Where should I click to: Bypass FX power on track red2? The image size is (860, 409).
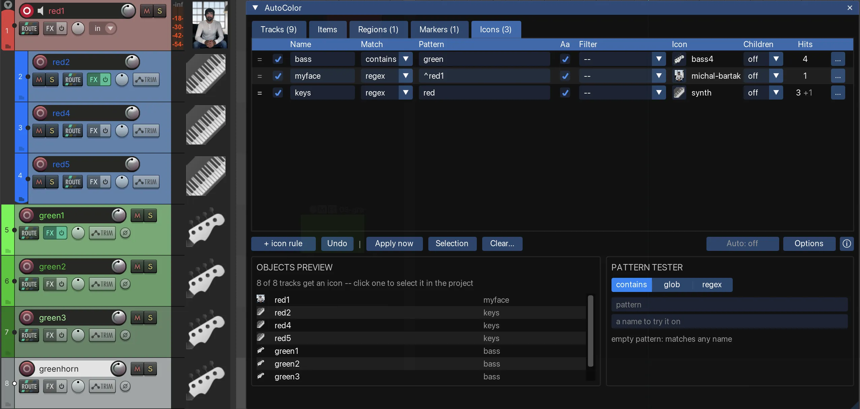[x=105, y=79]
